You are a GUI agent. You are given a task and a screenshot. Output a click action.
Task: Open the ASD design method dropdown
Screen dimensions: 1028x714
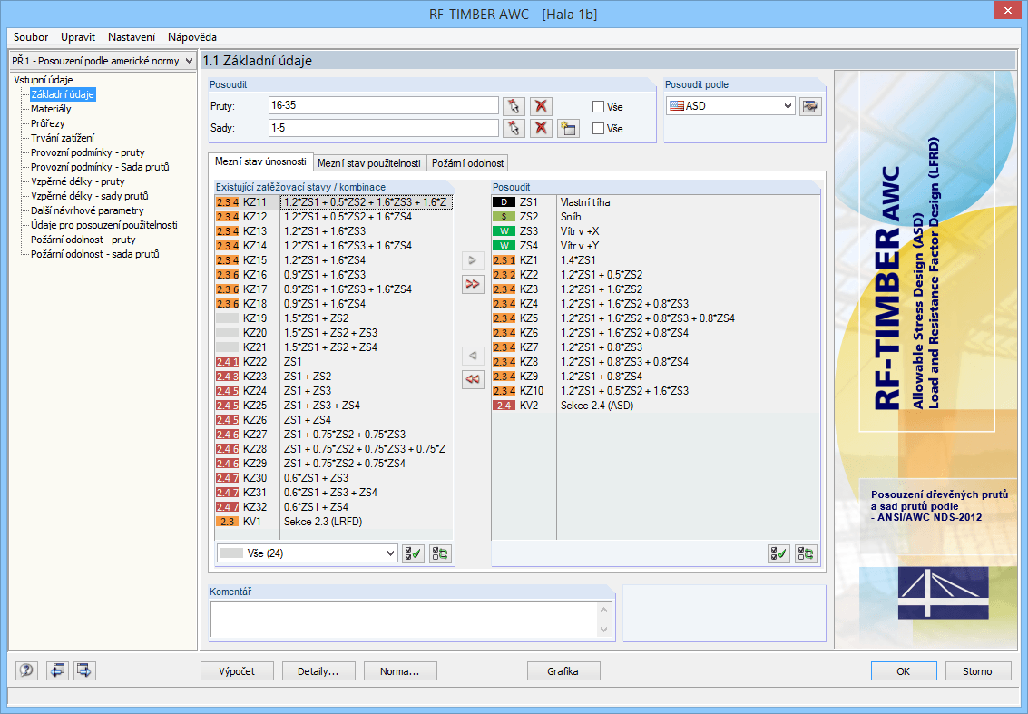pyautogui.click(x=730, y=106)
